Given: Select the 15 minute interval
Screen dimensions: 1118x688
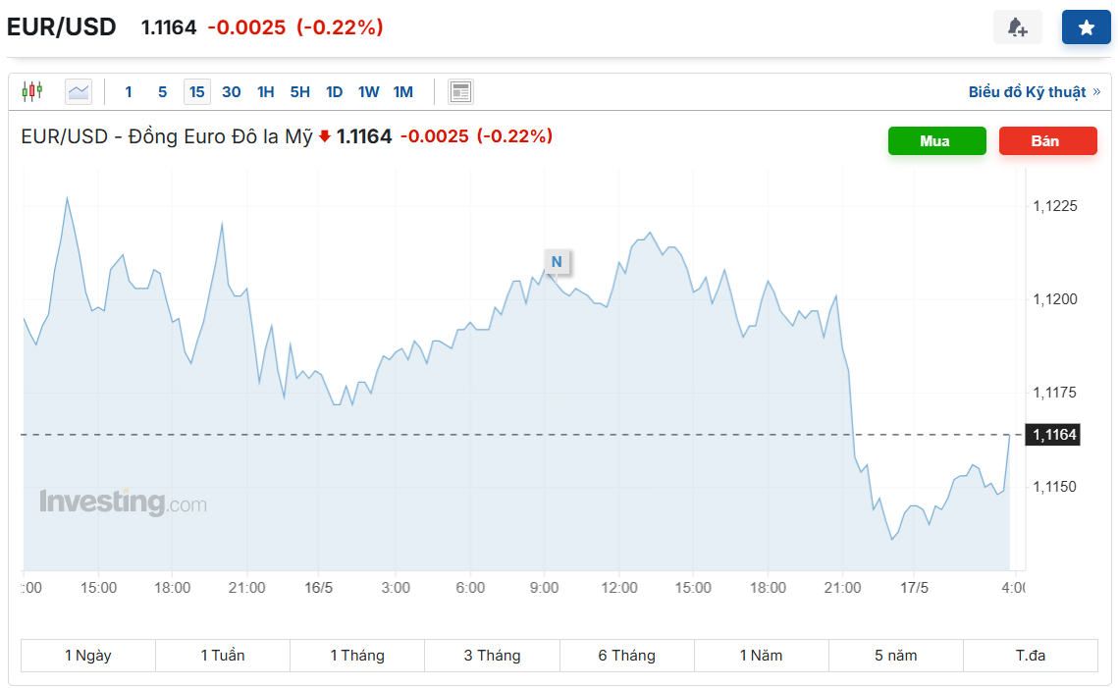Looking at the screenshot, I should 196,92.
